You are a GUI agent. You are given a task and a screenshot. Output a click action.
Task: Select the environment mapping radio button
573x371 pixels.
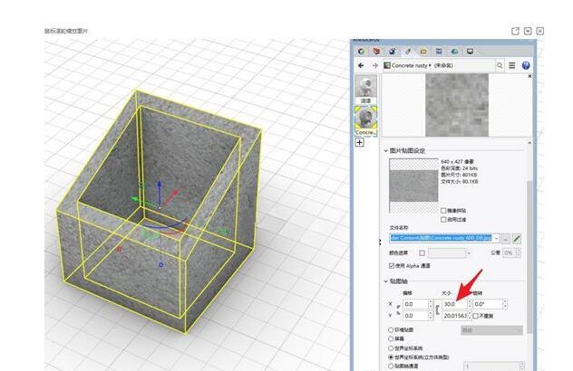[390, 330]
